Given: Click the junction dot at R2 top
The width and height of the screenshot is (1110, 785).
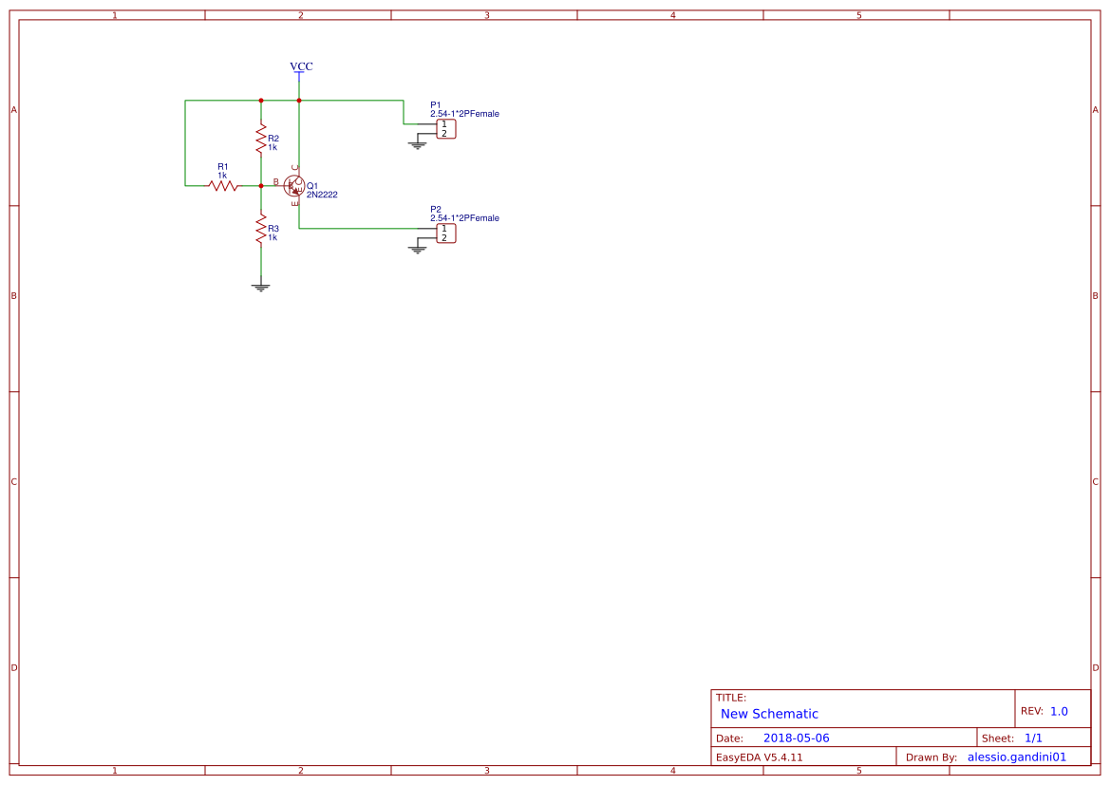Looking at the screenshot, I should (259, 98).
